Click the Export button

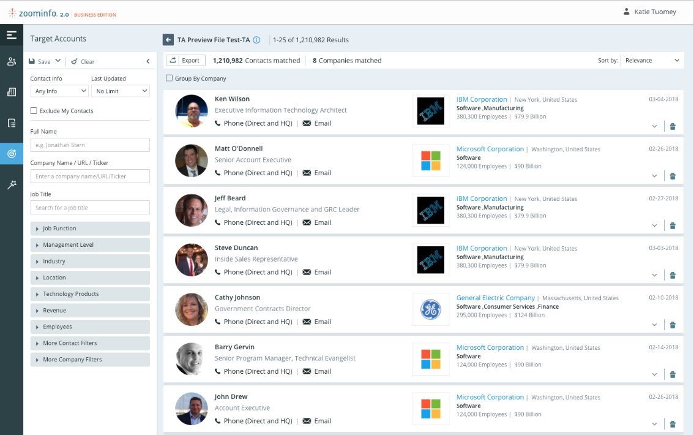point(185,61)
